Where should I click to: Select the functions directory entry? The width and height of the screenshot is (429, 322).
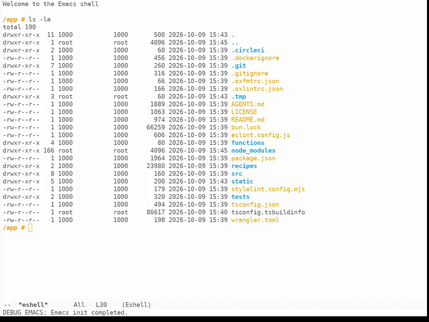(x=248, y=143)
